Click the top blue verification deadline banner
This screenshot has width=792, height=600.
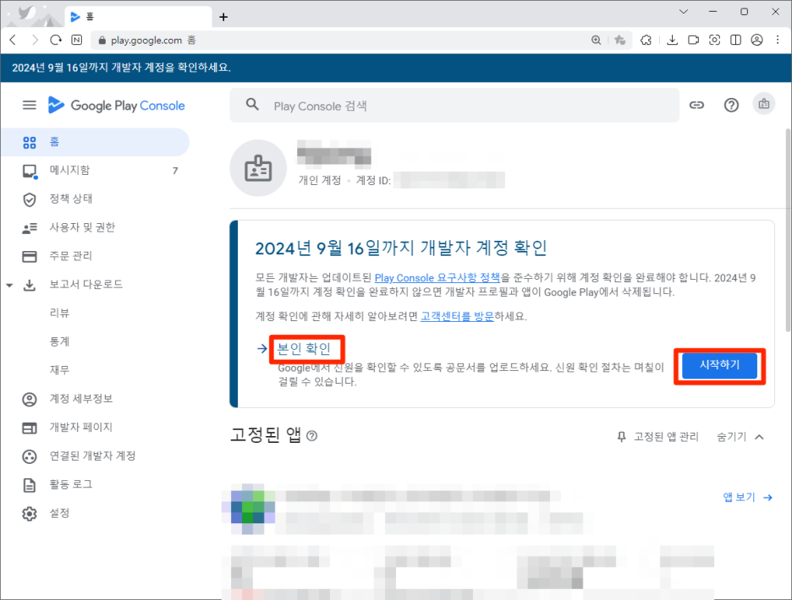(395, 68)
